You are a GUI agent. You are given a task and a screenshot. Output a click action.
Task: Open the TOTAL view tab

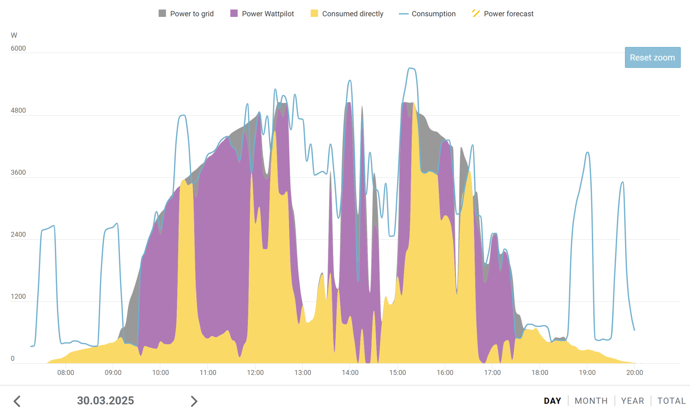[671, 401]
